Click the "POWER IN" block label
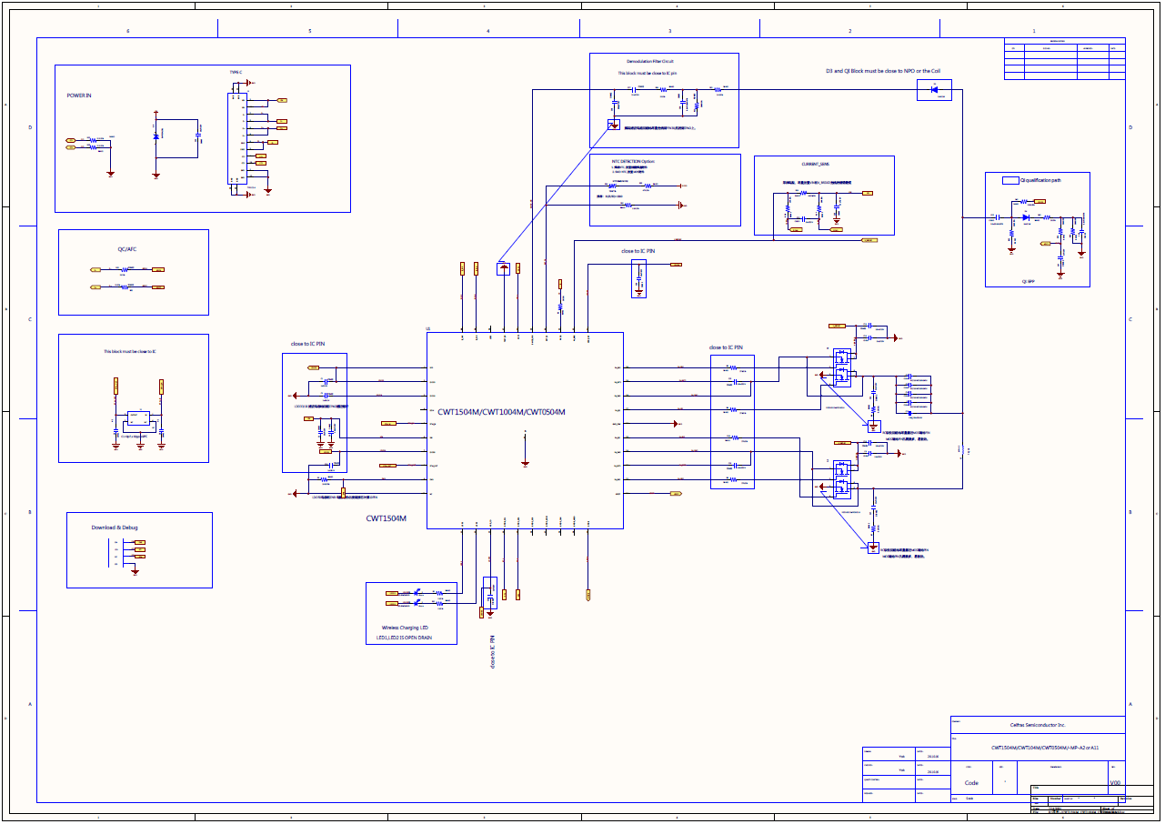The image size is (1165, 824). 79,95
